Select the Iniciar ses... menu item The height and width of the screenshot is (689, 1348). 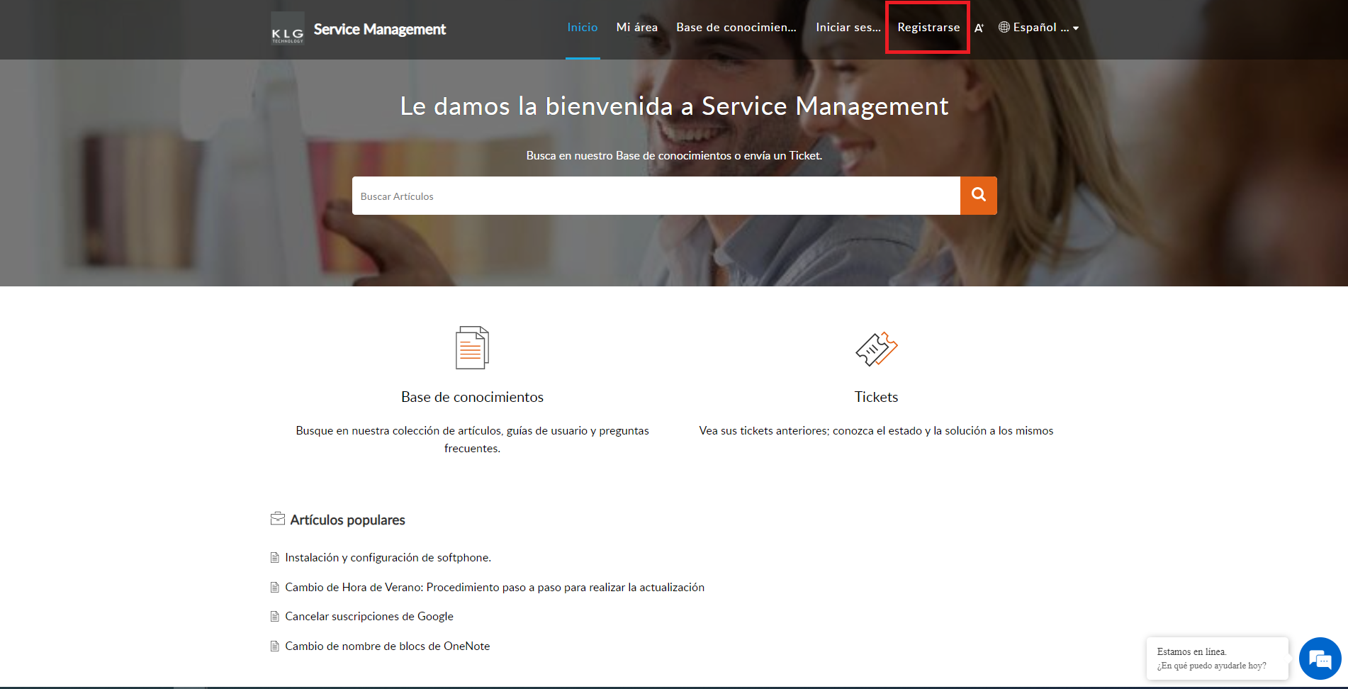[x=848, y=28]
